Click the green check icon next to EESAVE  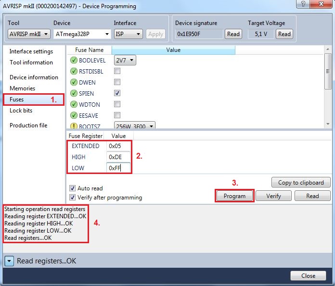[x=74, y=115]
